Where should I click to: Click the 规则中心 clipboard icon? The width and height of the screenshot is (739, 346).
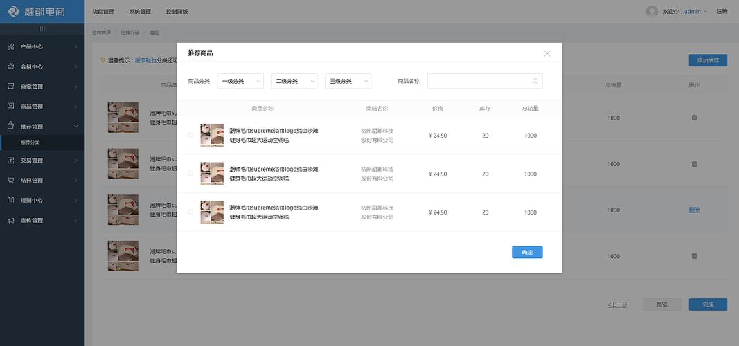(10, 200)
